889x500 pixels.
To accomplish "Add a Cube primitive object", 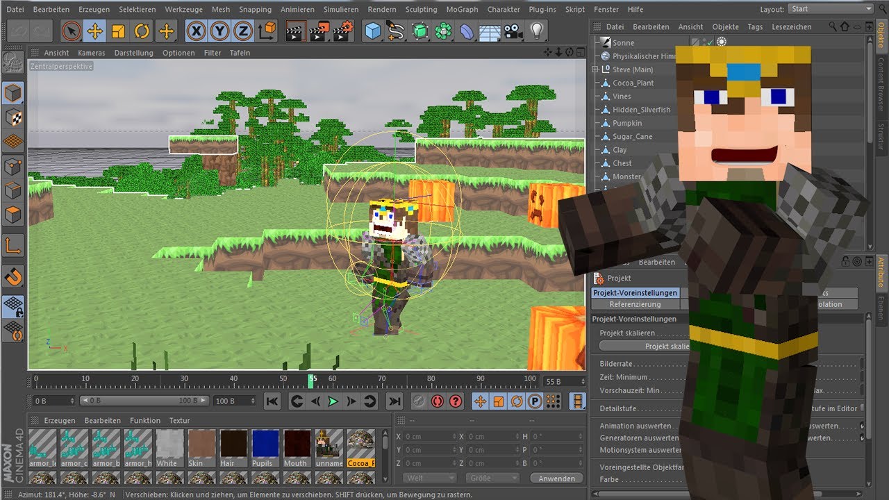I will pyautogui.click(x=374, y=31).
